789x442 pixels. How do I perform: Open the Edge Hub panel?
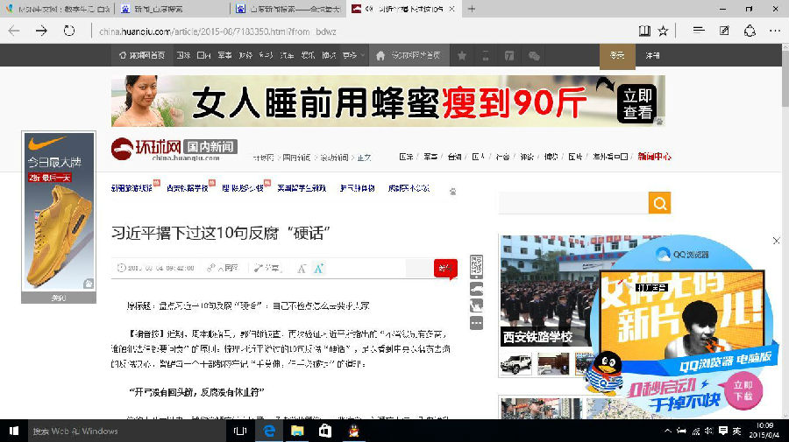click(x=698, y=31)
